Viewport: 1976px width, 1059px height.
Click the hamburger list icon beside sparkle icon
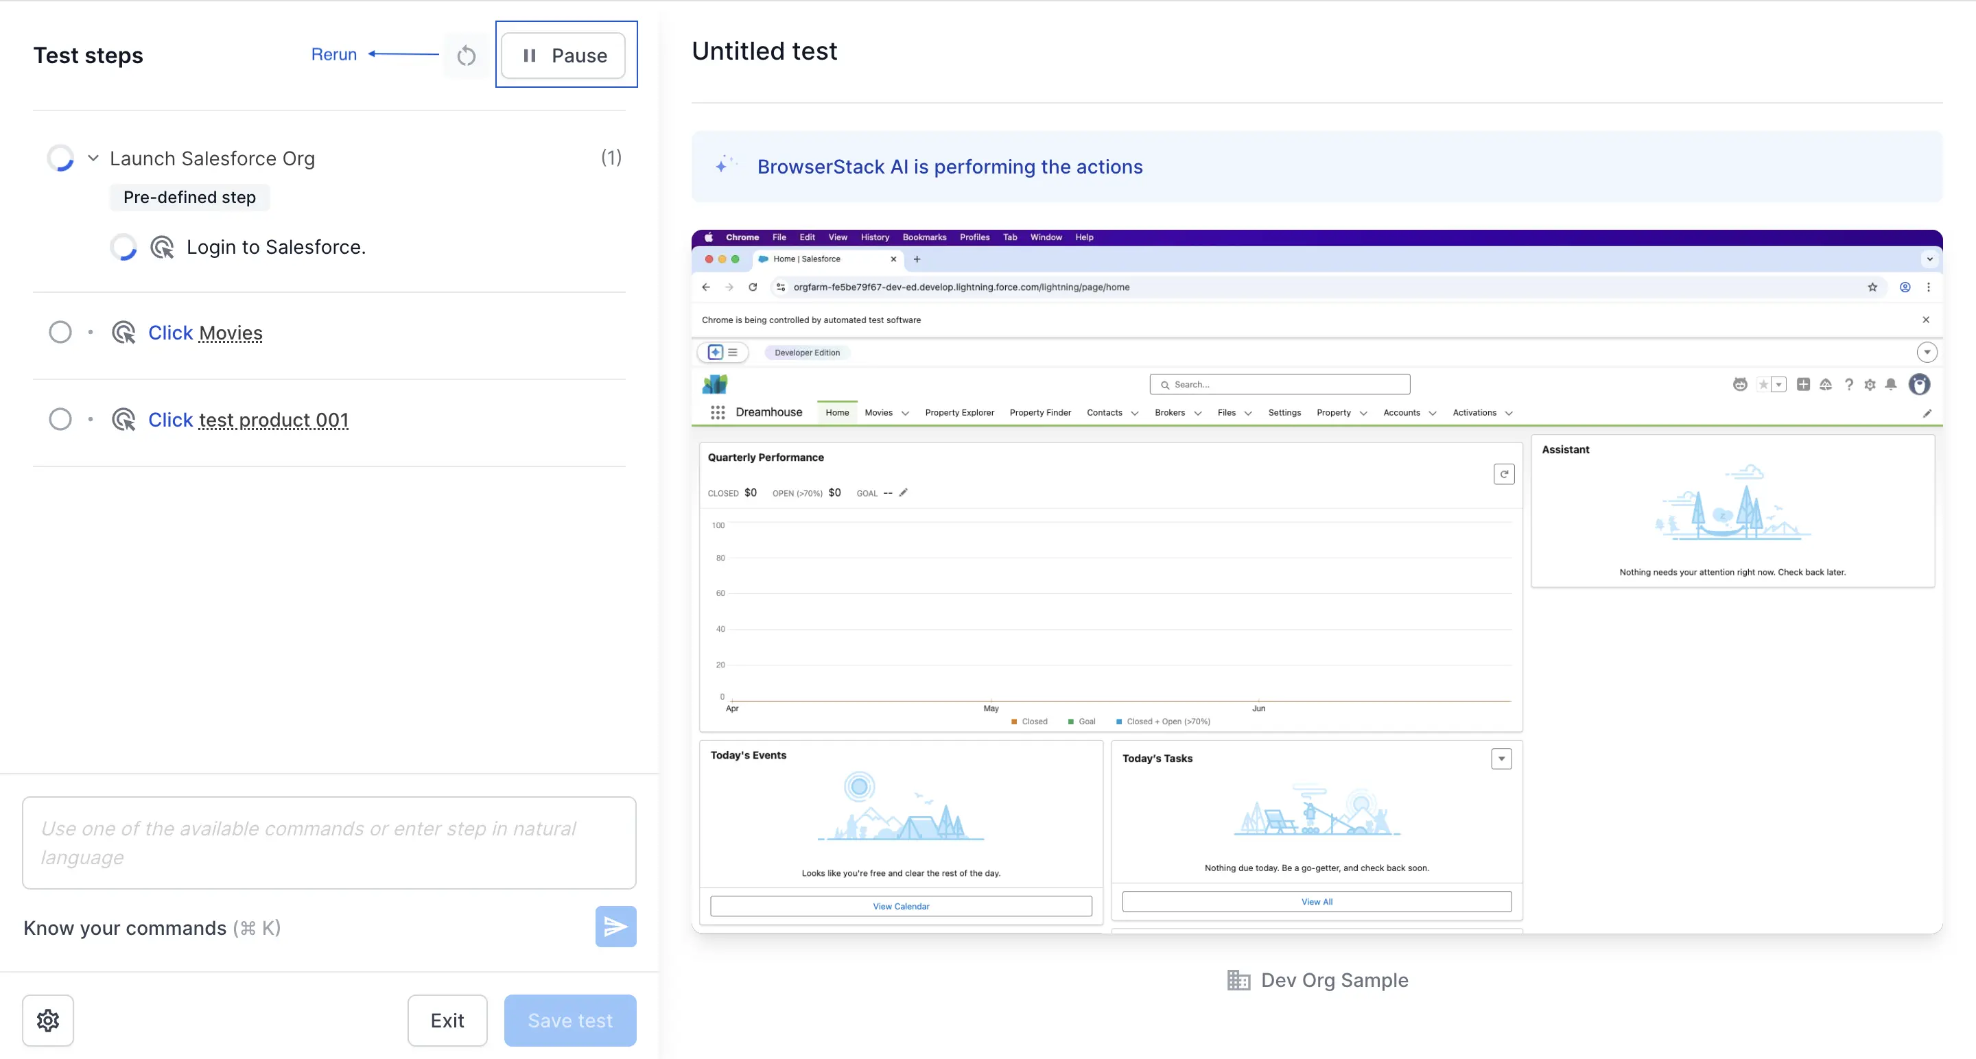tap(733, 352)
